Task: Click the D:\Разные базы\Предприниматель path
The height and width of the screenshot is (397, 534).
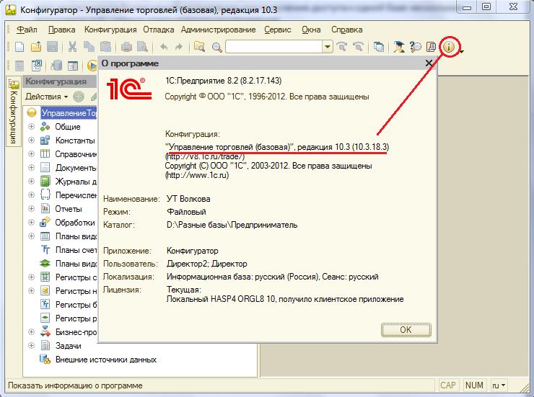Action: 232,225
